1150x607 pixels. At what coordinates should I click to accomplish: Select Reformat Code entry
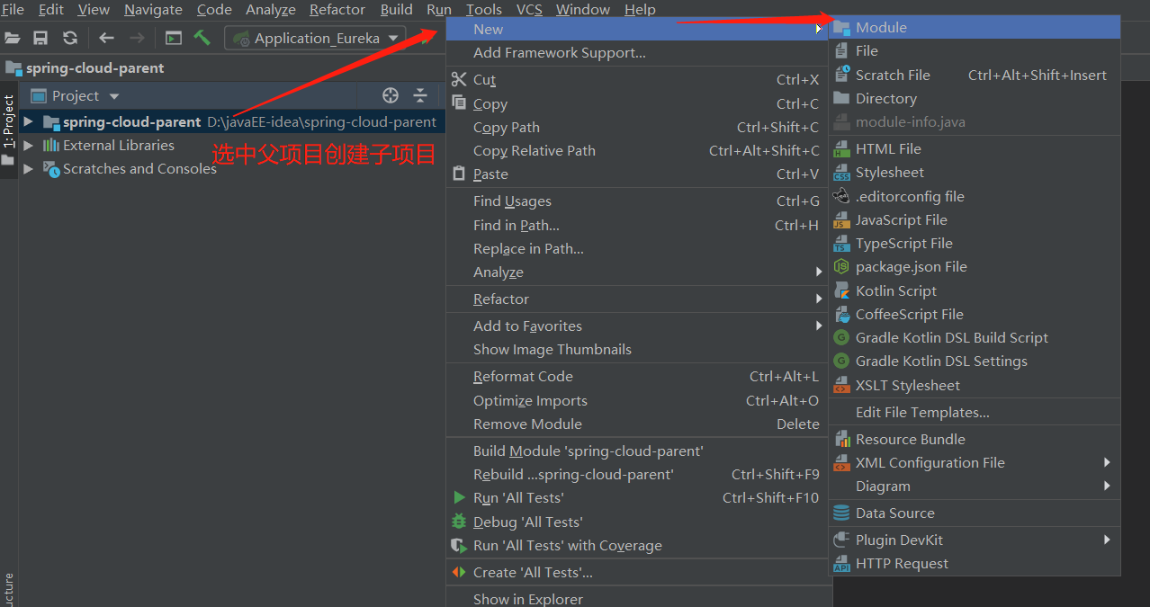click(637, 377)
